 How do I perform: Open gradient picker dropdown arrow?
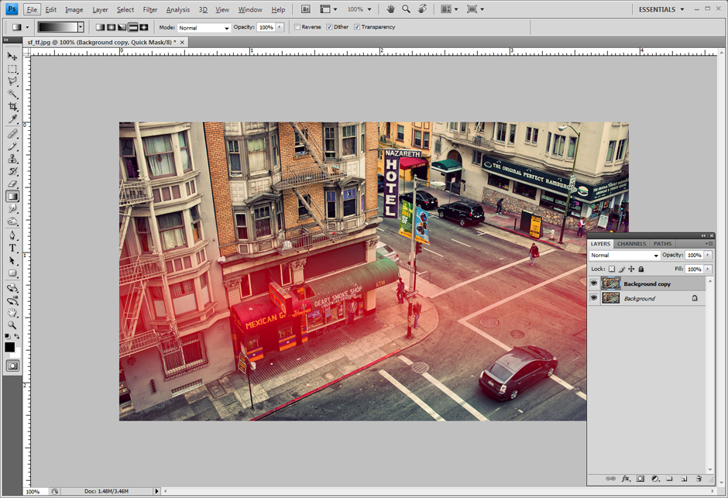point(81,27)
